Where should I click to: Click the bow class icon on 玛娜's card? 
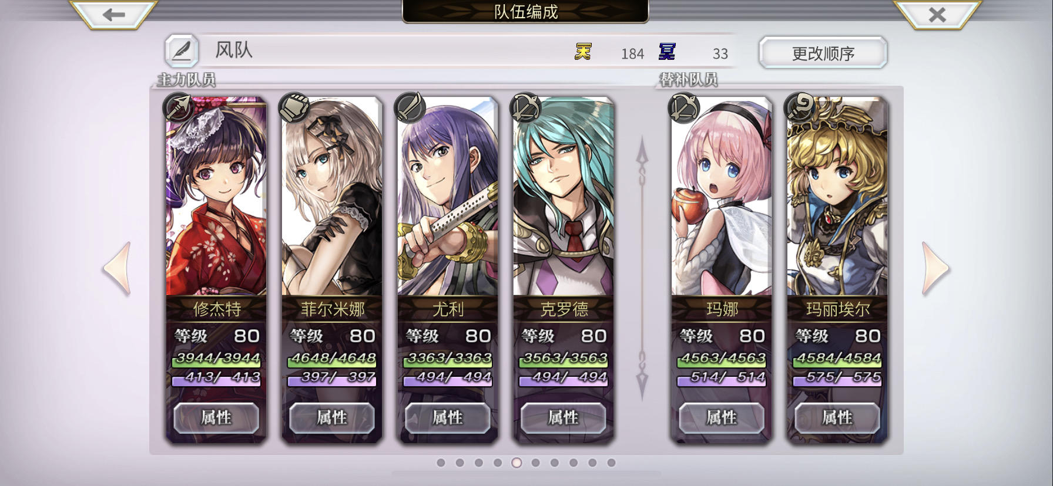tap(684, 107)
